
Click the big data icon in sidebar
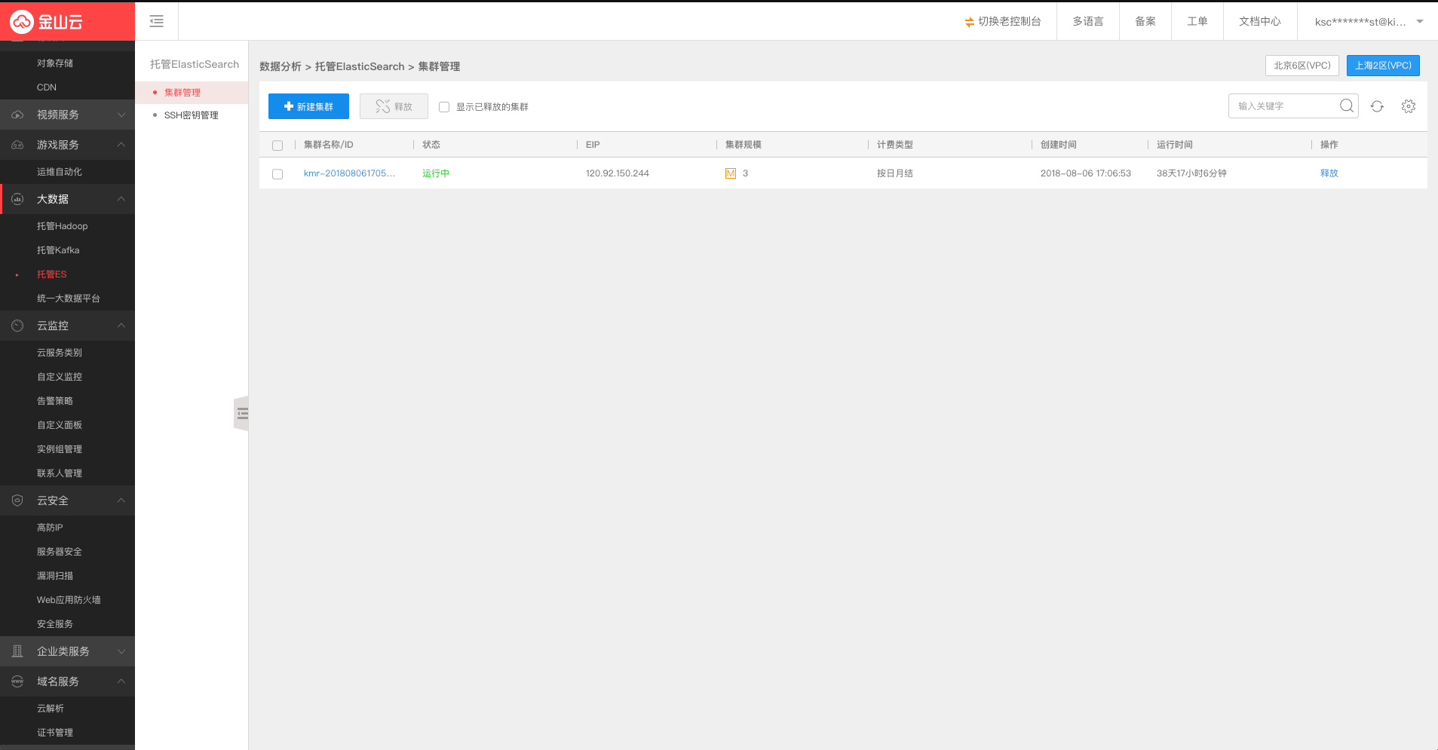pos(17,199)
